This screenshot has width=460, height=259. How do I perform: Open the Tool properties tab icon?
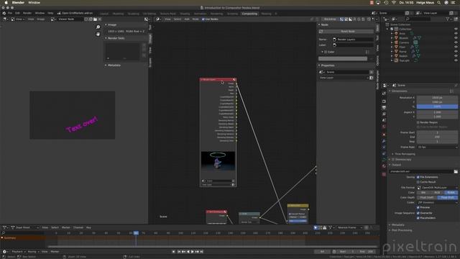(384, 94)
